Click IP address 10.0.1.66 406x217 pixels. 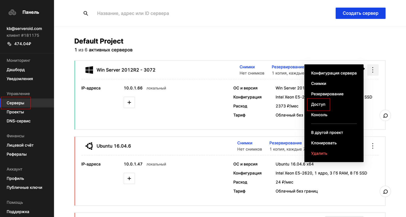pos(133,88)
